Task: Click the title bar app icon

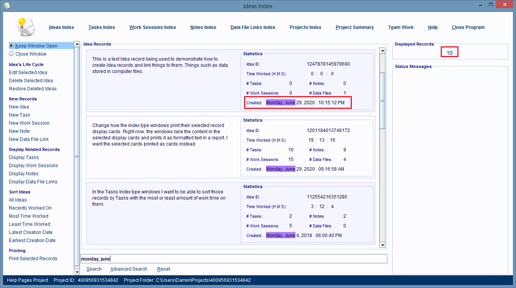Action: (x=6, y=6)
